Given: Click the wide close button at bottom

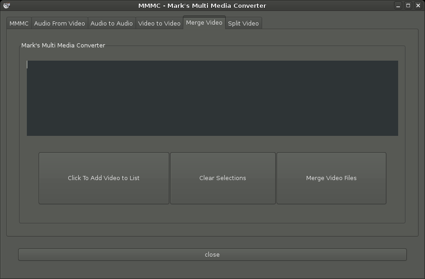Looking at the screenshot, I should coord(212,254).
